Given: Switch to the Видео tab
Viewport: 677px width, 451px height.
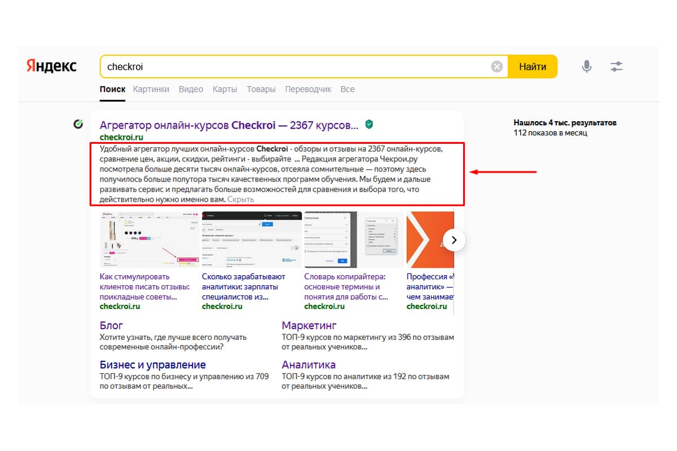Looking at the screenshot, I should click(x=191, y=89).
